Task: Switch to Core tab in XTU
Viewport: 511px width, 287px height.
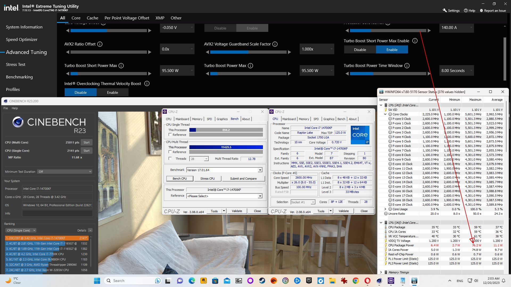Action: tap(76, 18)
